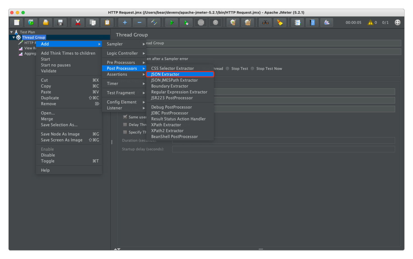Choose JDBC PostProcessor menu item

(x=180, y=113)
